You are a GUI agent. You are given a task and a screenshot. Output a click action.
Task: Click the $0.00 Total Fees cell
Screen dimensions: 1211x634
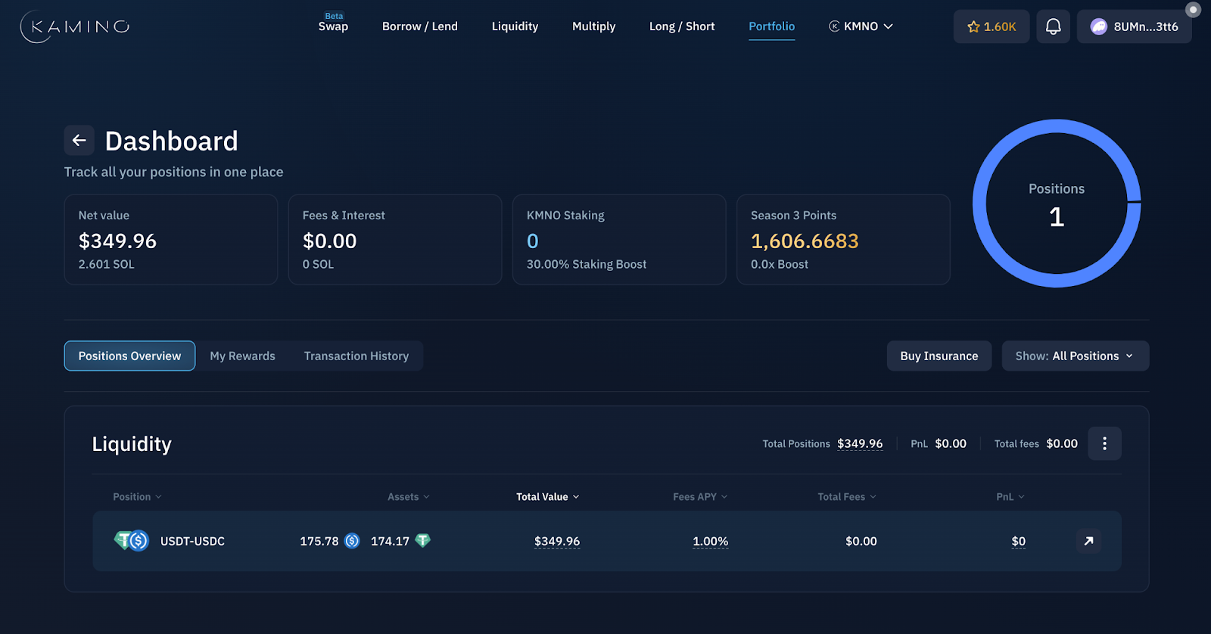pyautogui.click(x=861, y=542)
